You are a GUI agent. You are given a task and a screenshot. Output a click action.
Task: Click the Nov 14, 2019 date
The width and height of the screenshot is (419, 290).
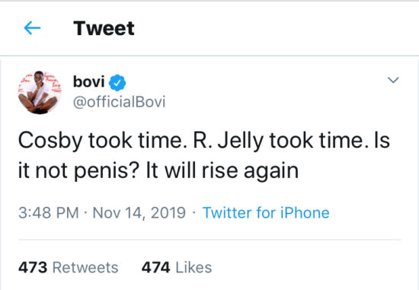pyautogui.click(x=139, y=213)
